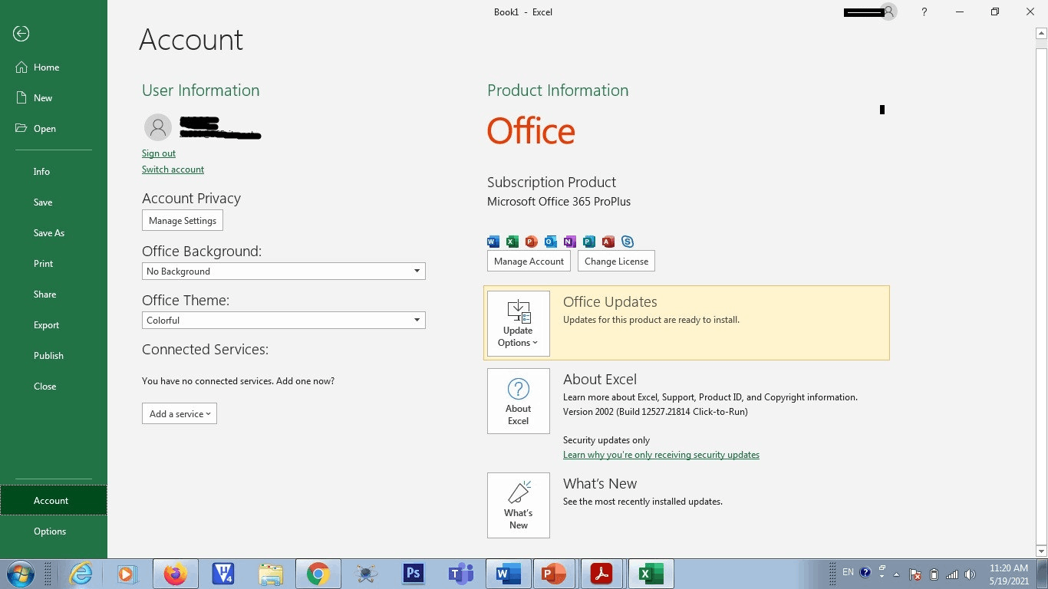Expand the Office Background dropdown
This screenshot has width=1048, height=589.
[284, 271]
